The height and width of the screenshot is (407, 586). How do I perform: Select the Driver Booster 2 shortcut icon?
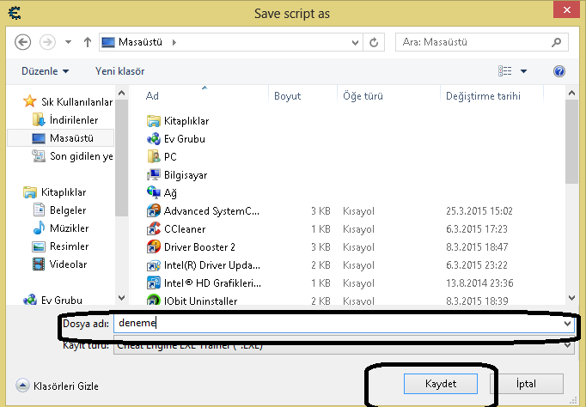pyautogui.click(x=153, y=246)
